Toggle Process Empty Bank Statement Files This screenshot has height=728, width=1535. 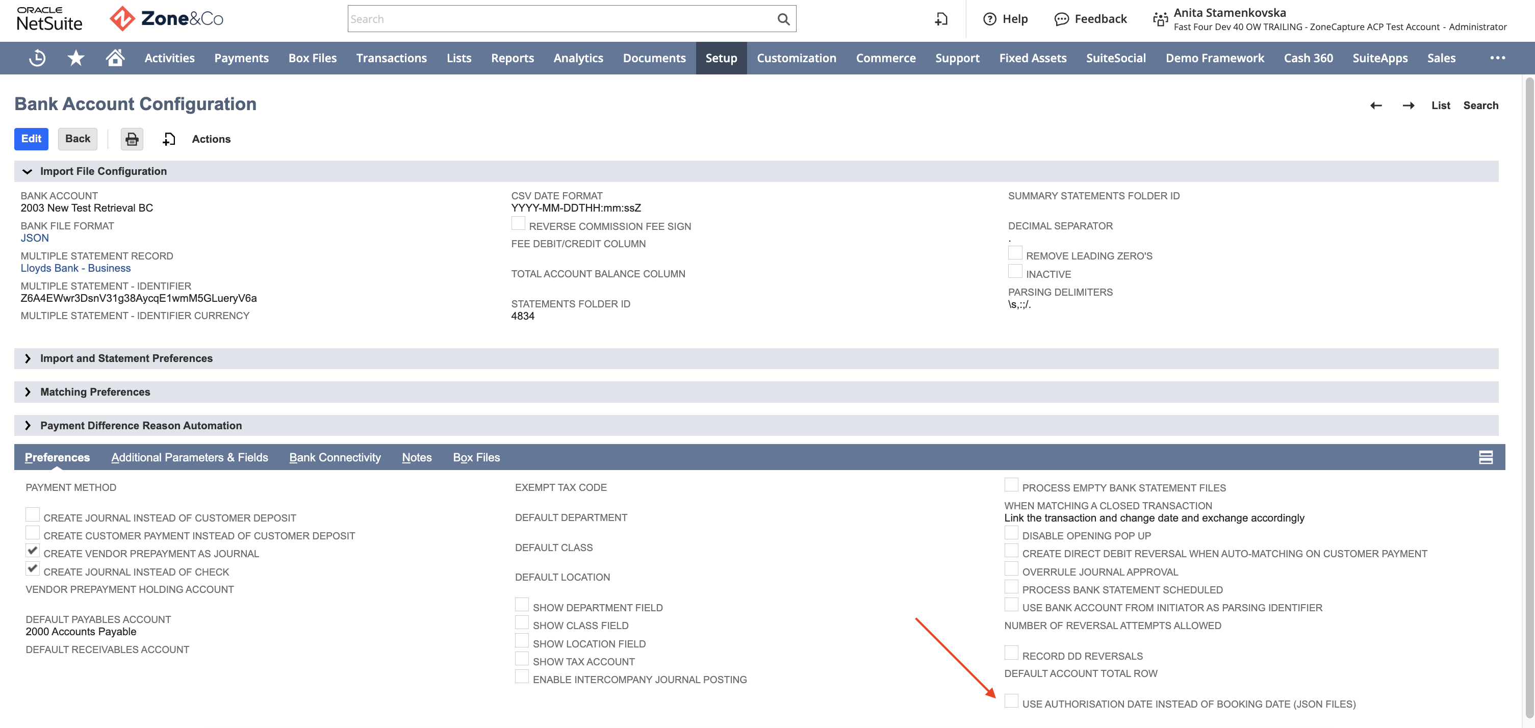(1011, 485)
